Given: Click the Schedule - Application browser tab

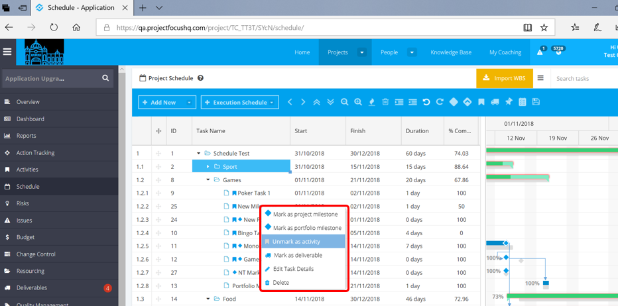Looking at the screenshot, I should point(82,7).
